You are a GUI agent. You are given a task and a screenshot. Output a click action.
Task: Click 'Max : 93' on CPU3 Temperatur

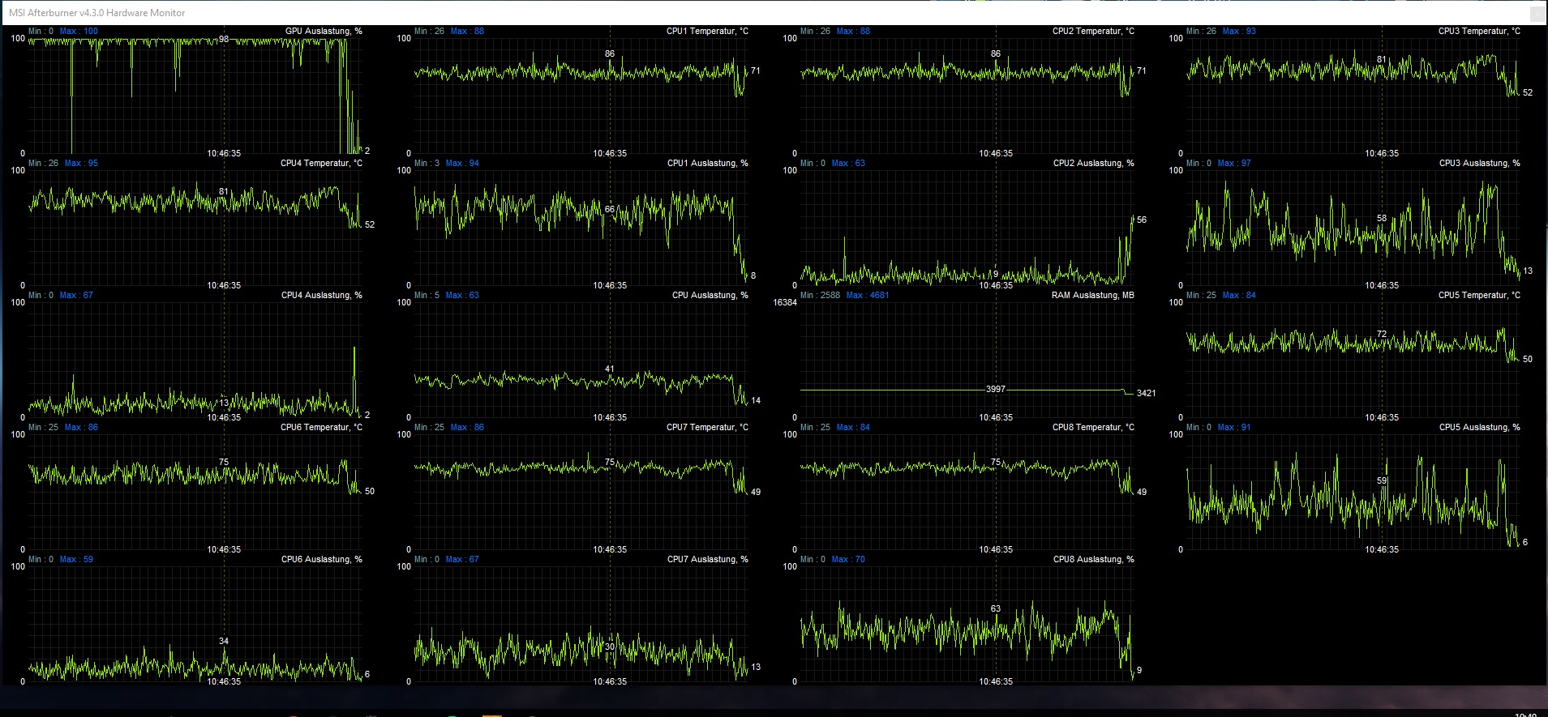pyautogui.click(x=1239, y=31)
